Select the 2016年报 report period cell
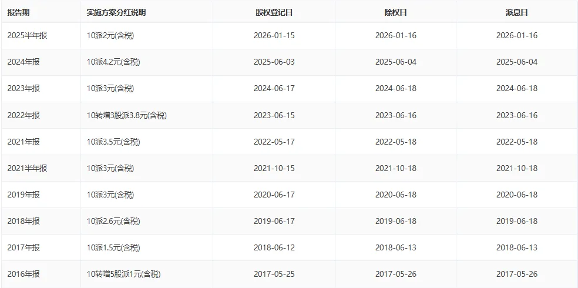Viewport: 578px width, 288px height. [23, 274]
